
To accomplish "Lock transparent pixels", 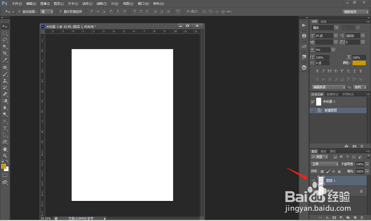I will tap(322, 171).
